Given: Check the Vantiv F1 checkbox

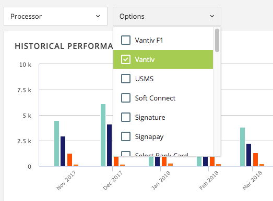Looking at the screenshot, I should tap(126, 40).
